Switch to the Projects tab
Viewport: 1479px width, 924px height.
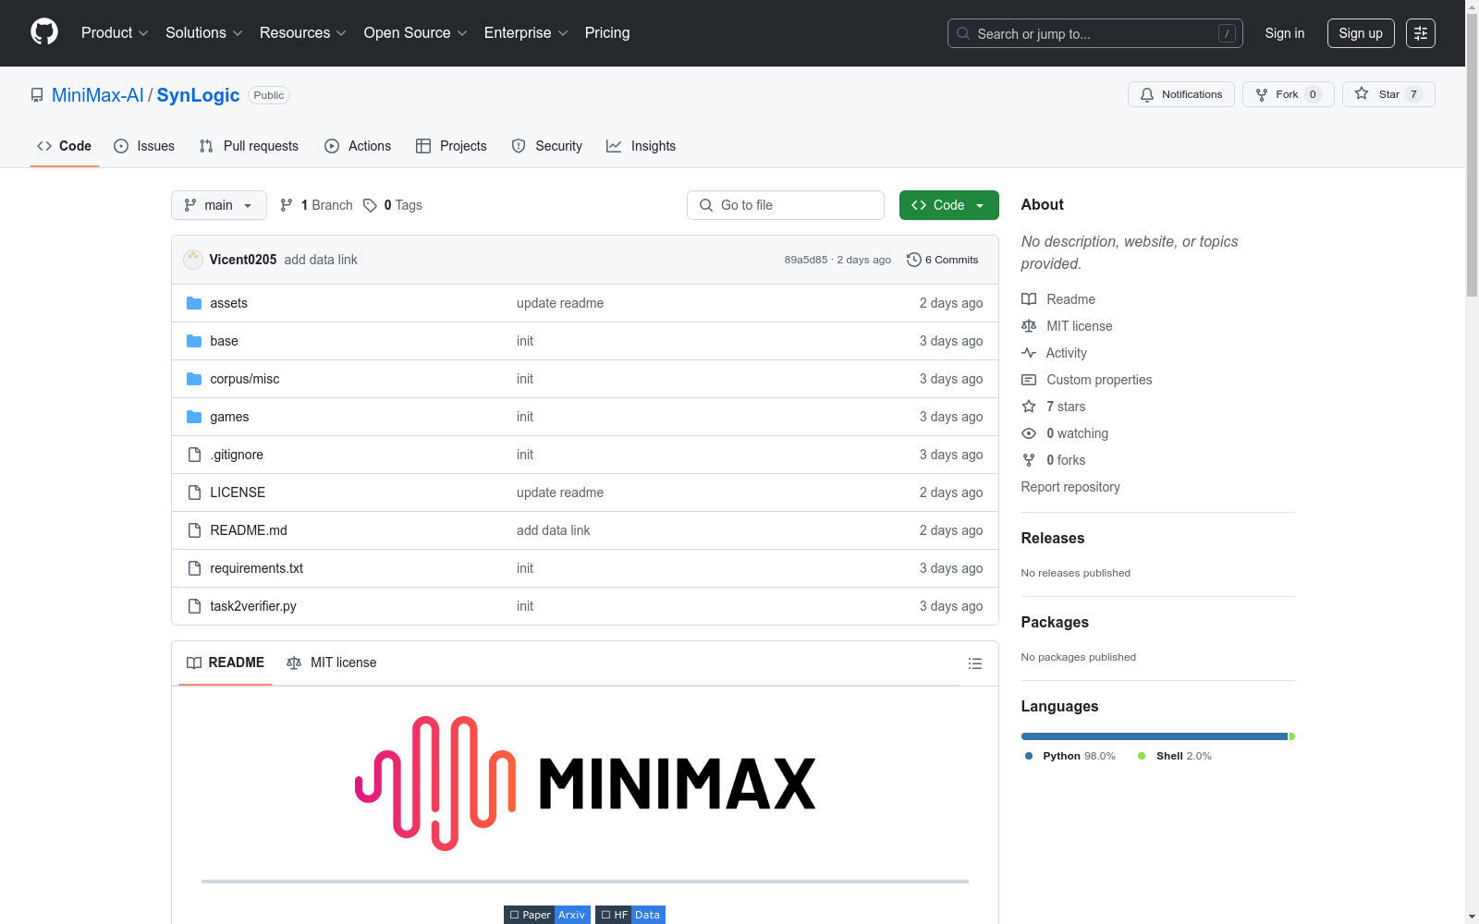(x=451, y=146)
